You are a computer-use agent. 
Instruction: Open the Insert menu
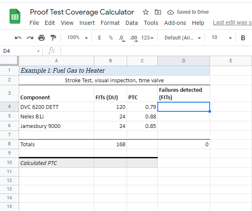pos(87,23)
